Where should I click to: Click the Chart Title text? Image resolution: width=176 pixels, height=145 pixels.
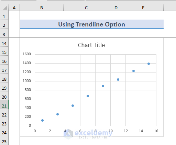click(x=91, y=45)
